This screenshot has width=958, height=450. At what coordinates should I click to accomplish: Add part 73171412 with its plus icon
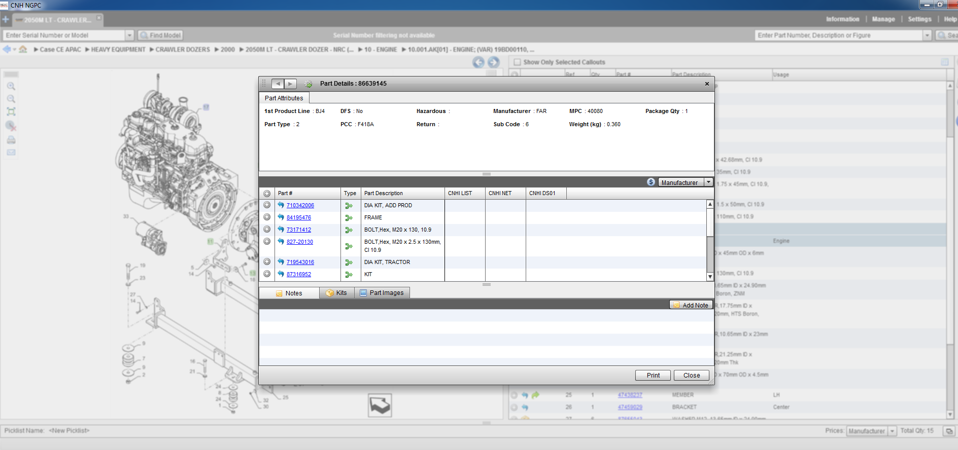click(x=267, y=229)
